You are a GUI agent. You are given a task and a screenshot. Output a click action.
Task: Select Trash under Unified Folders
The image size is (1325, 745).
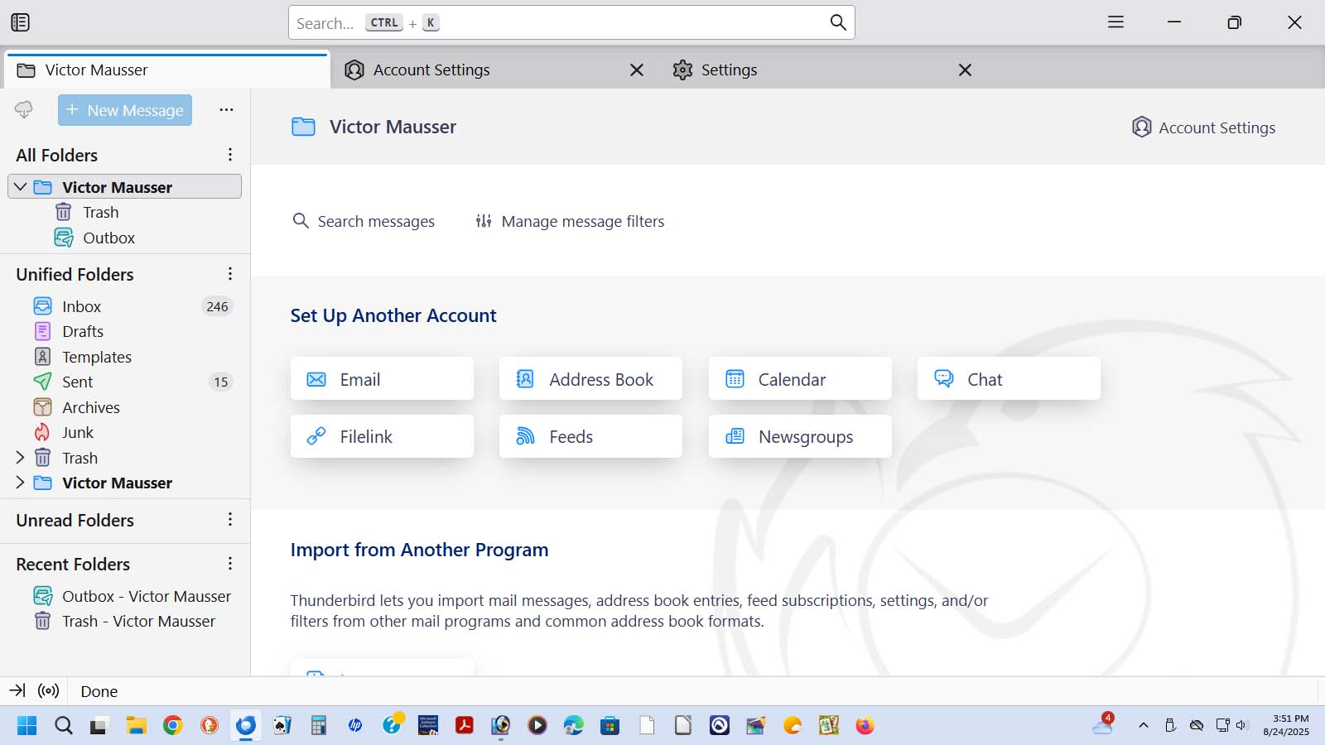tap(125, 458)
